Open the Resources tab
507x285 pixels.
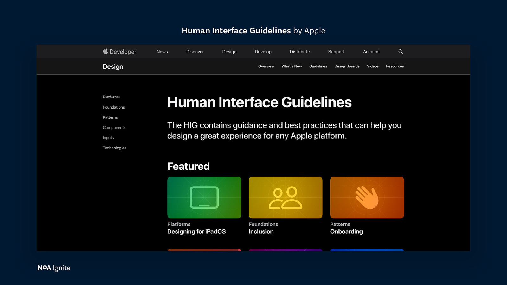(395, 66)
